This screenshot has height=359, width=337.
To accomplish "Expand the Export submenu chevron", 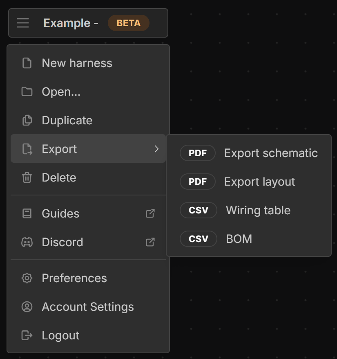I will tap(156, 149).
